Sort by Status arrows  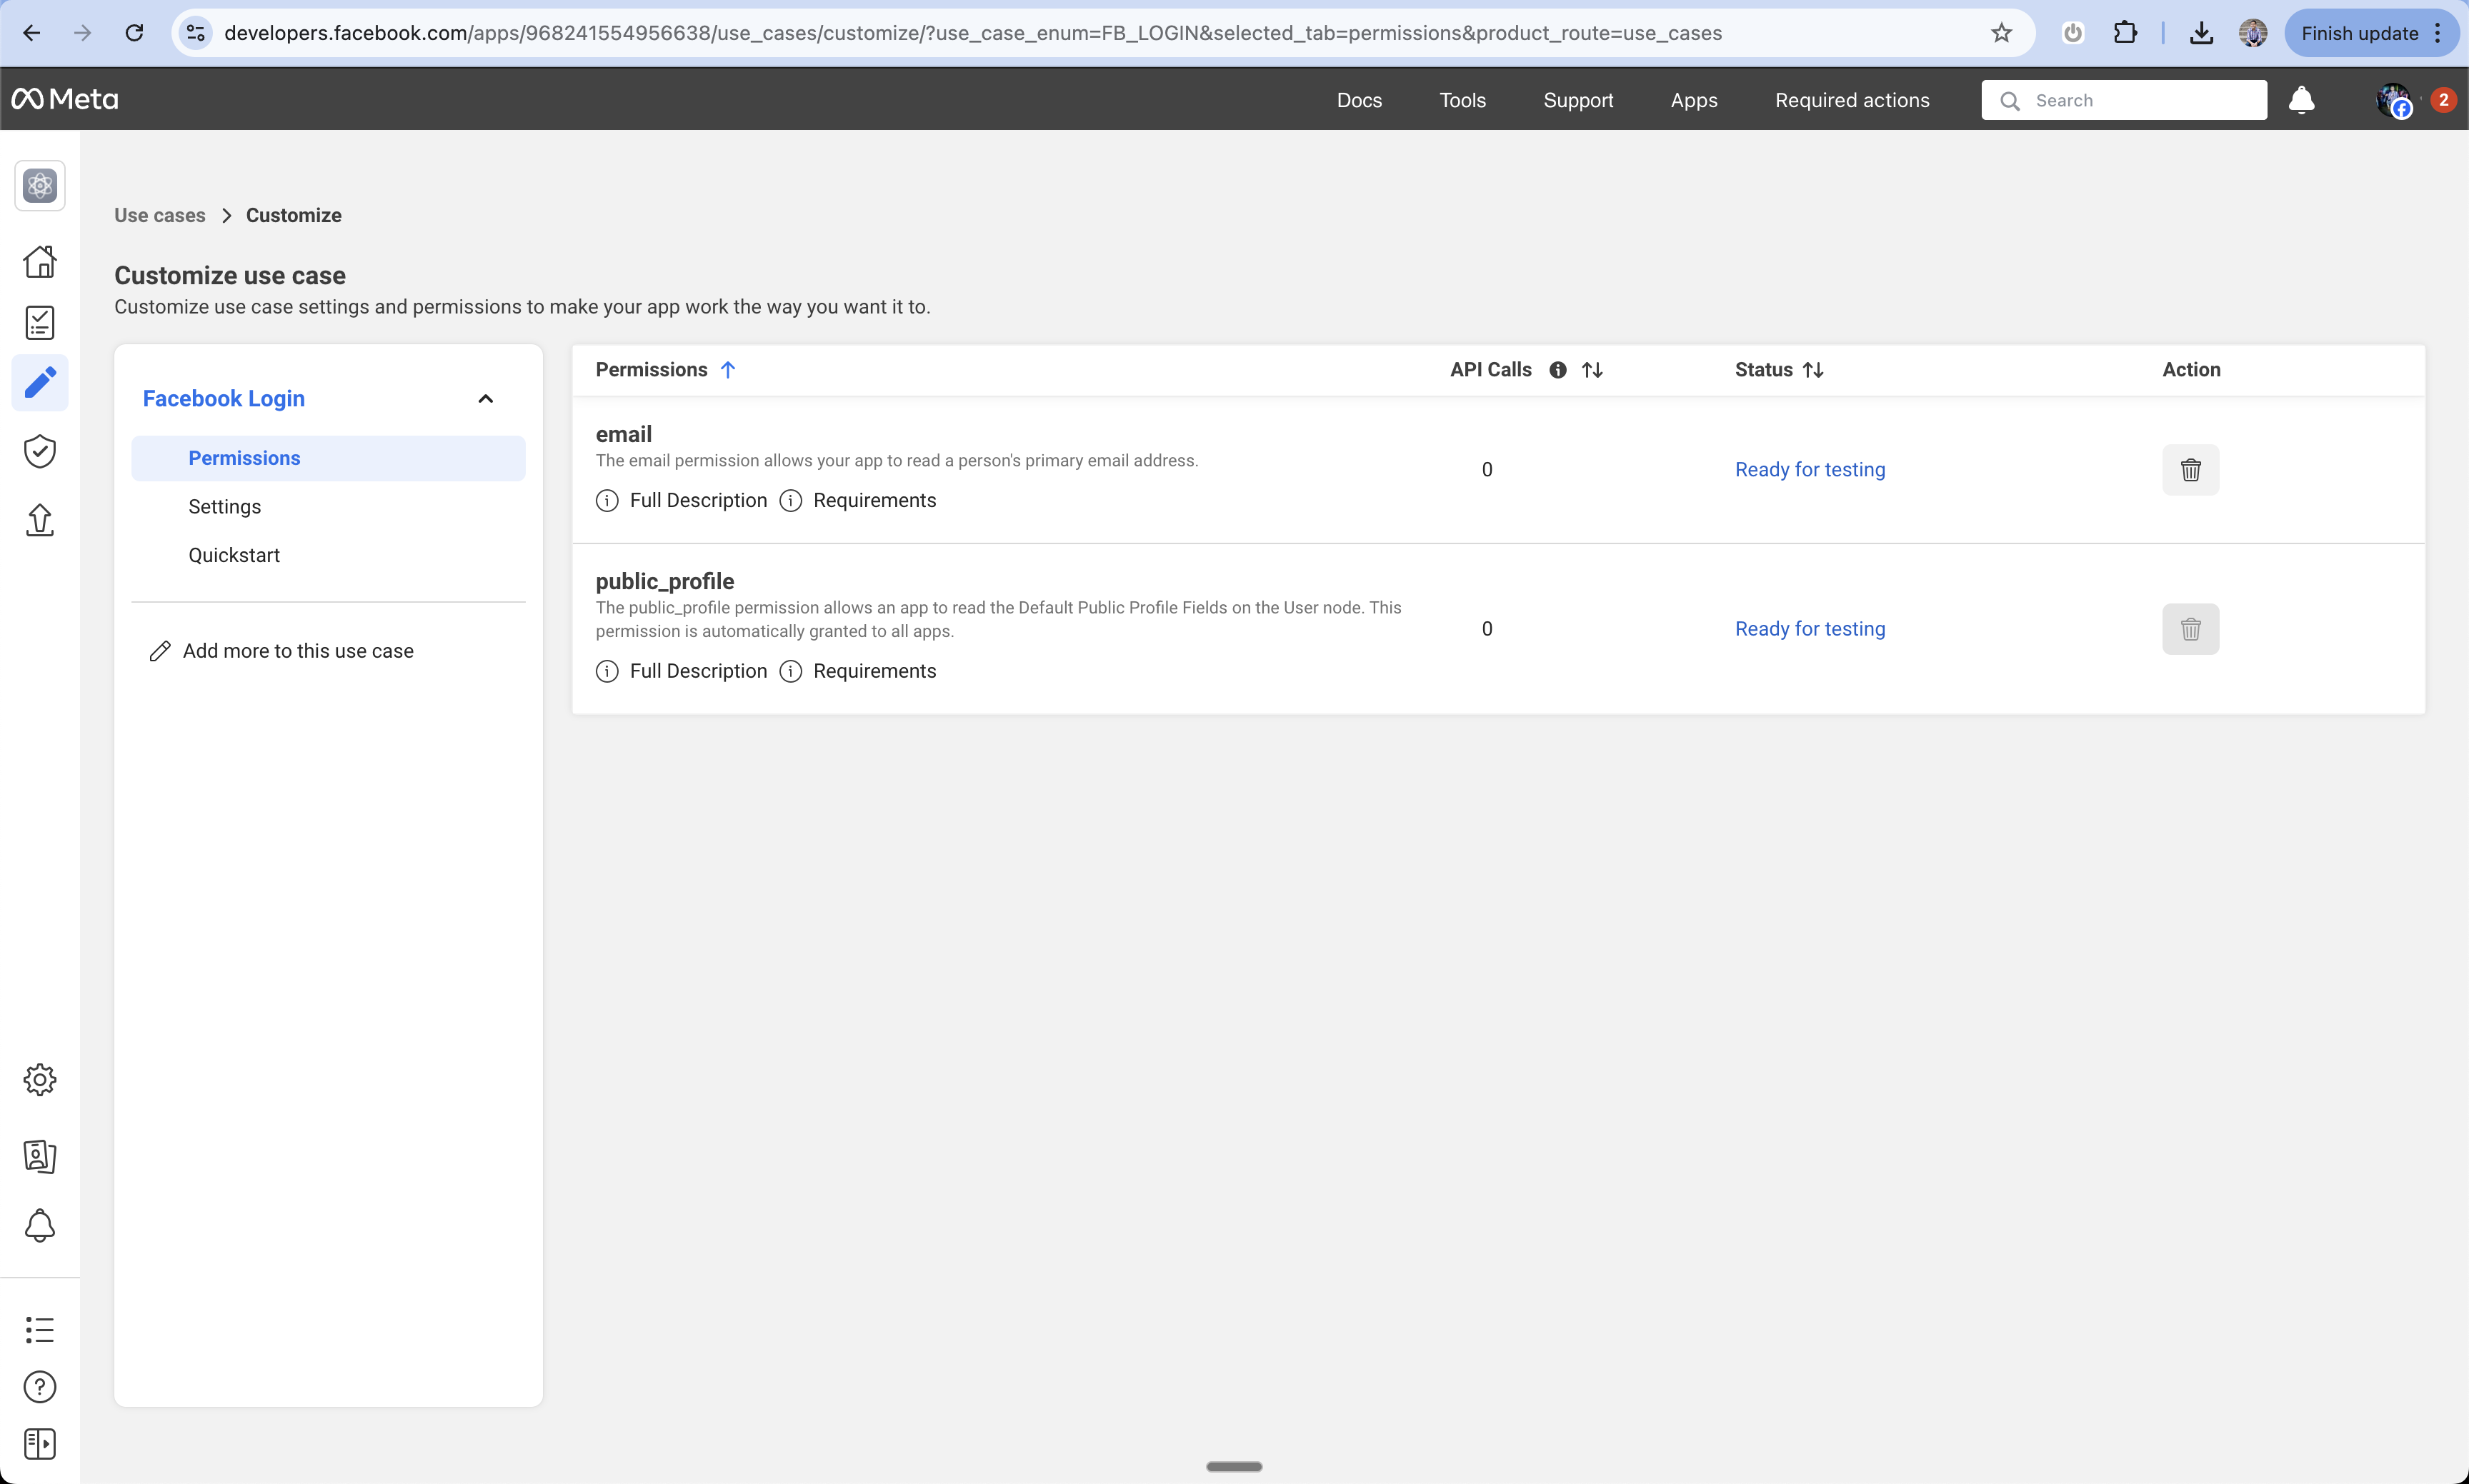coord(1812,370)
